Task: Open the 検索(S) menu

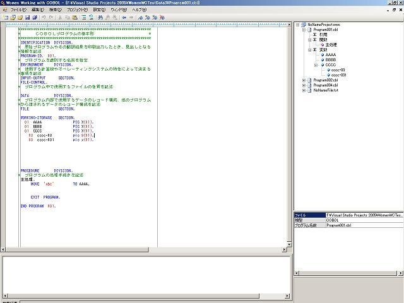Action: (x=56, y=10)
